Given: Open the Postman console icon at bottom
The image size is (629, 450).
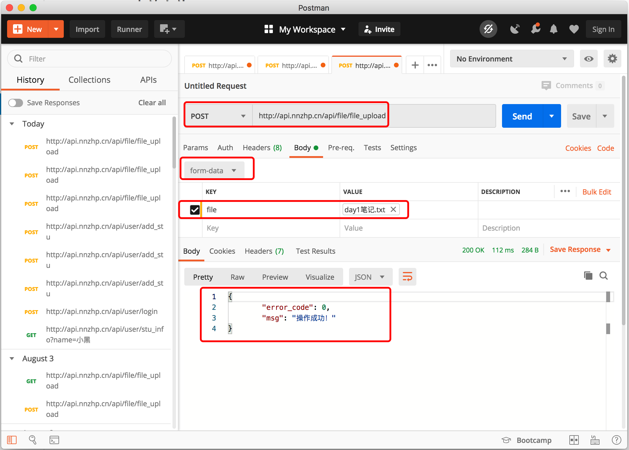Looking at the screenshot, I should 54,440.
